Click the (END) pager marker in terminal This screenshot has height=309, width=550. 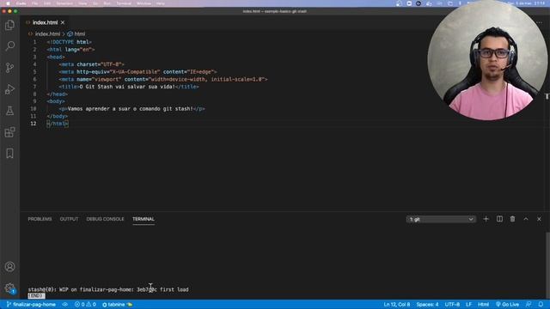coord(36,295)
